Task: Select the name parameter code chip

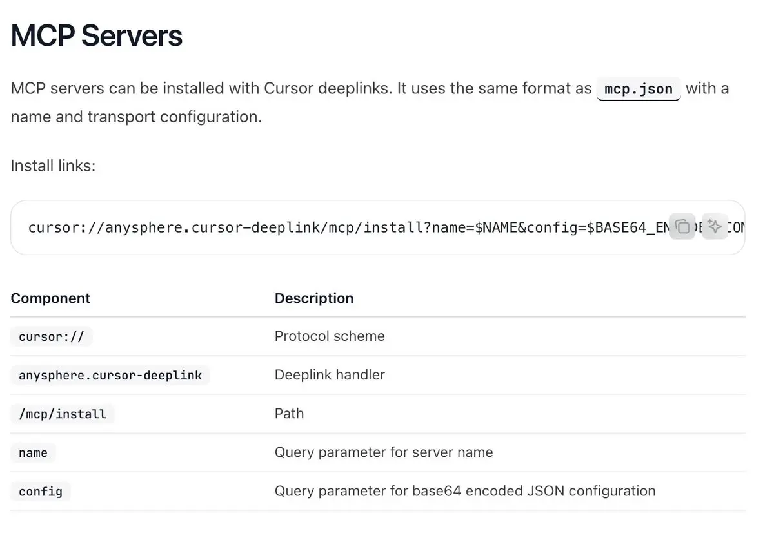Action: pyautogui.click(x=34, y=453)
